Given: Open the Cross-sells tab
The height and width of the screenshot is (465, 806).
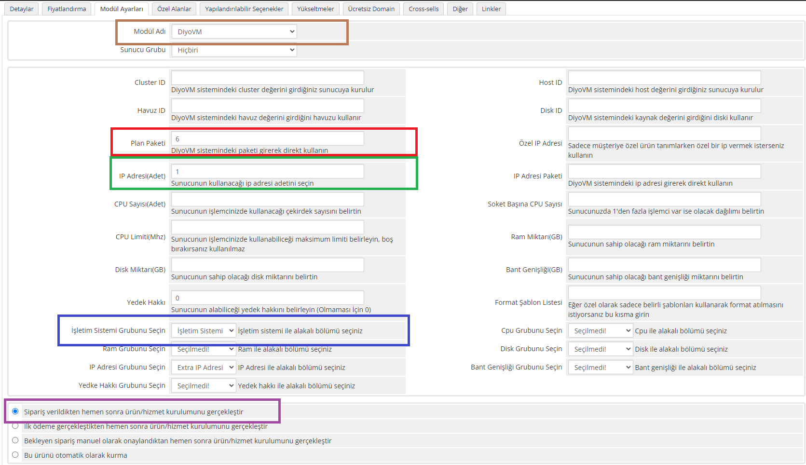Looking at the screenshot, I should tap(423, 9).
